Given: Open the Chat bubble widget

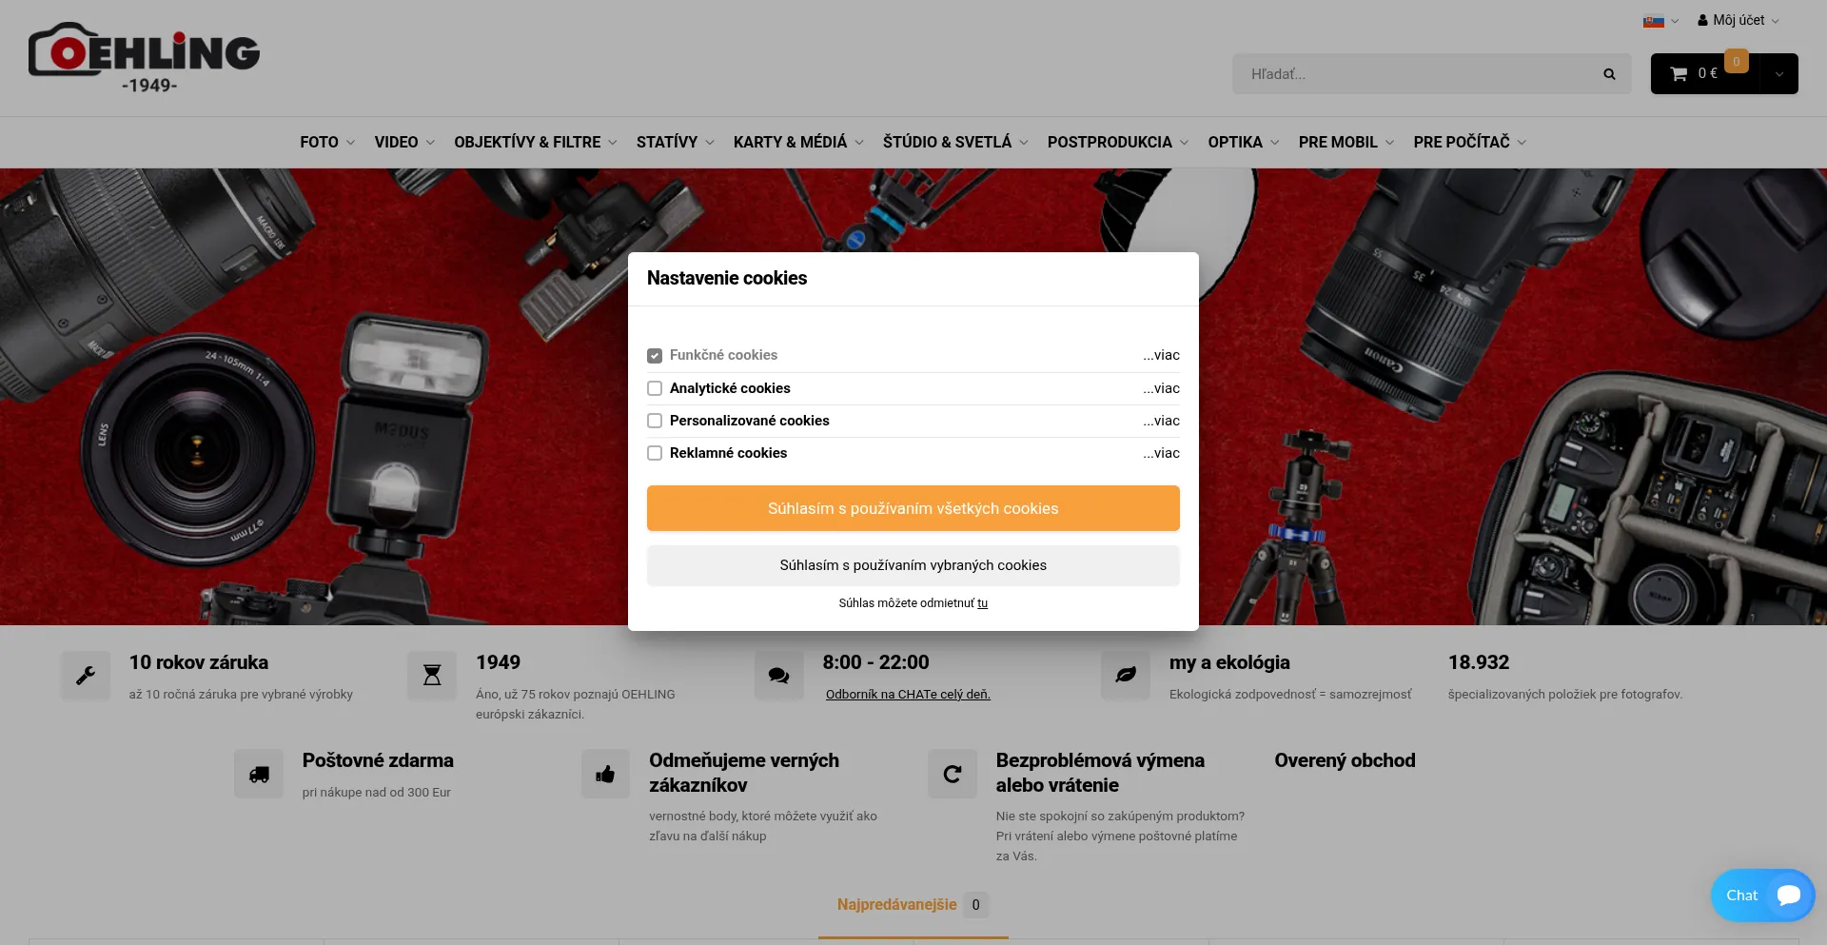Looking at the screenshot, I should pos(1762,896).
